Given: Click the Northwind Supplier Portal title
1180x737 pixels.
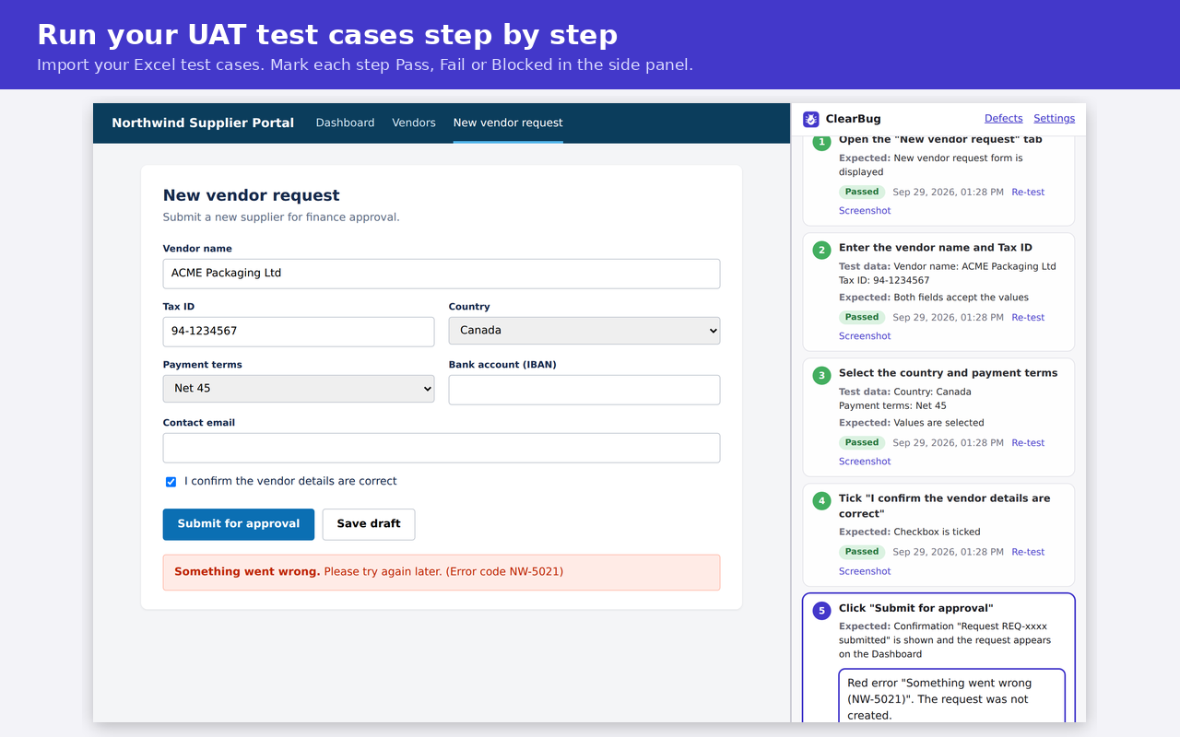Looking at the screenshot, I should (203, 123).
